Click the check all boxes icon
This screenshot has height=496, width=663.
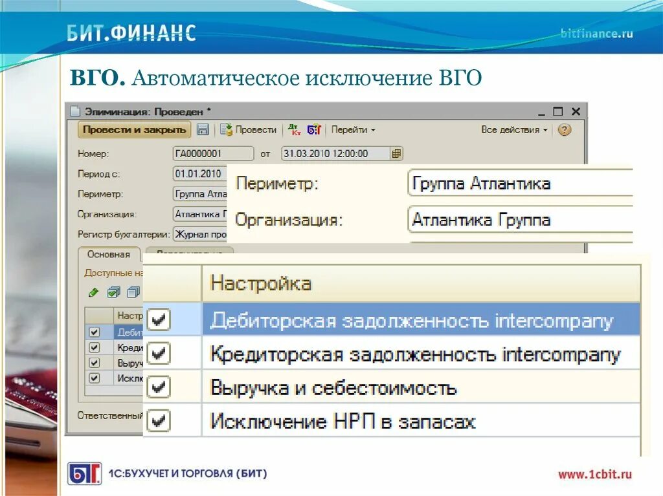click(x=113, y=292)
